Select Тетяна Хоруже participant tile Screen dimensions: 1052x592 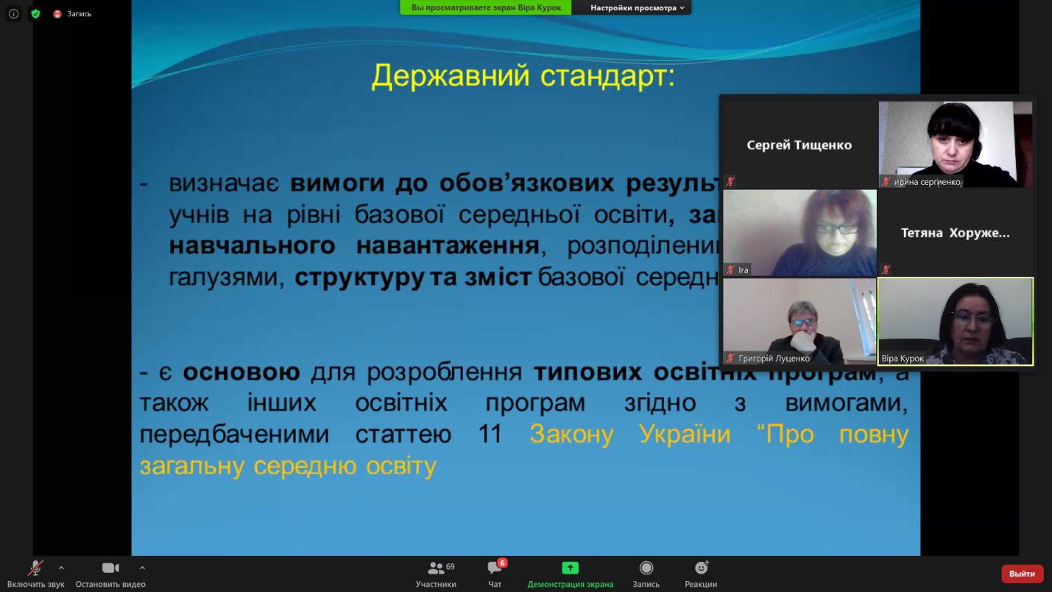tap(955, 233)
